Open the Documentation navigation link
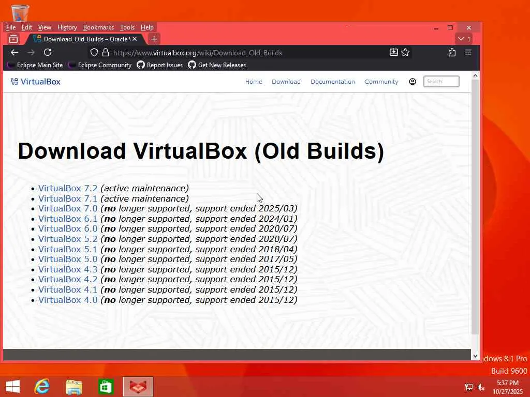This screenshot has width=530, height=397. tap(333, 82)
